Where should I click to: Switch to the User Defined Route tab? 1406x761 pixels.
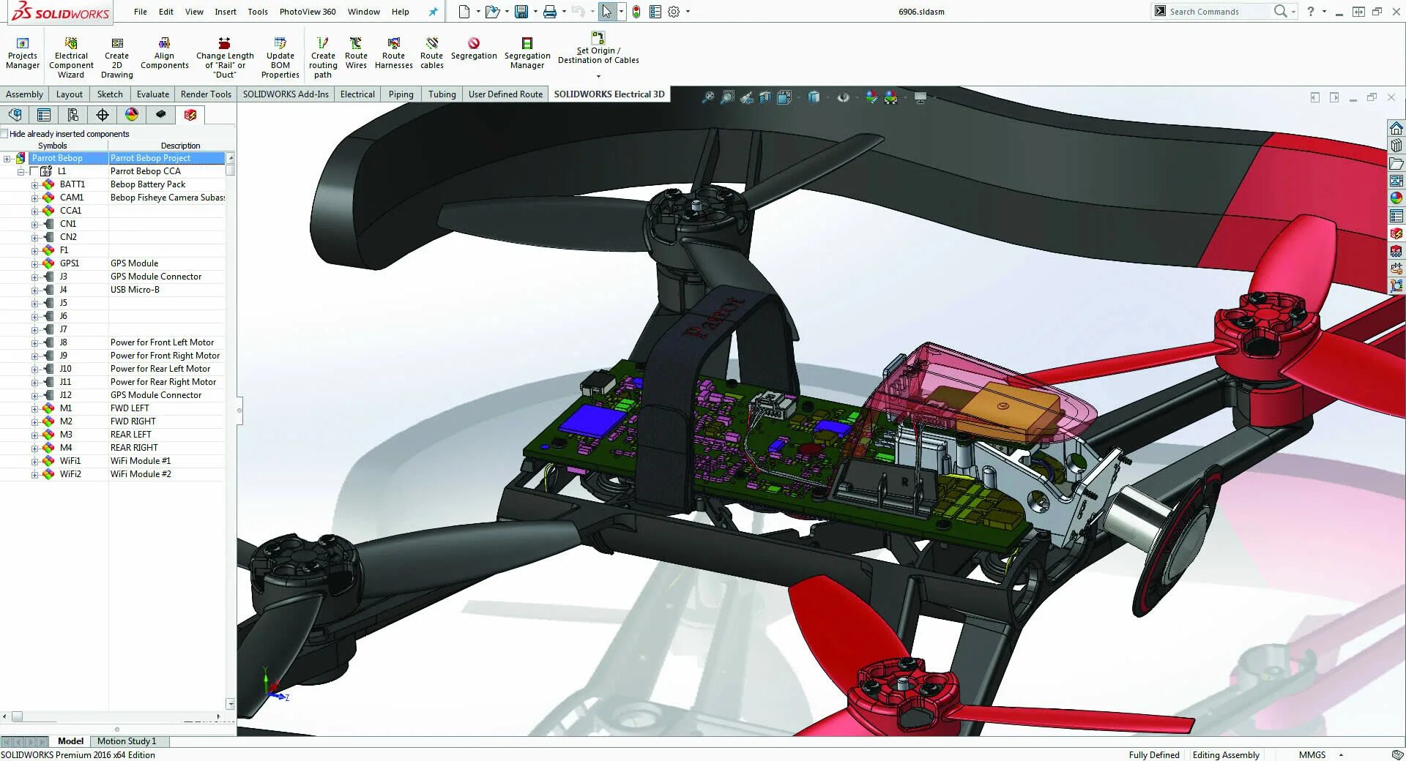pyautogui.click(x=505, y=94)
